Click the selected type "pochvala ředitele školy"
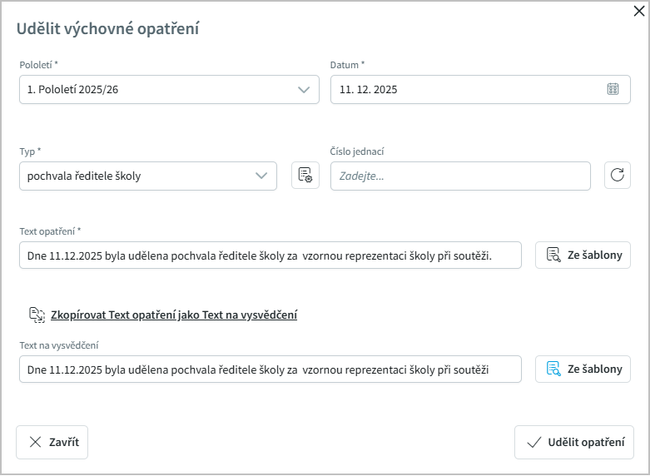This screenshot has width=650, height=476. click(83, 176)
